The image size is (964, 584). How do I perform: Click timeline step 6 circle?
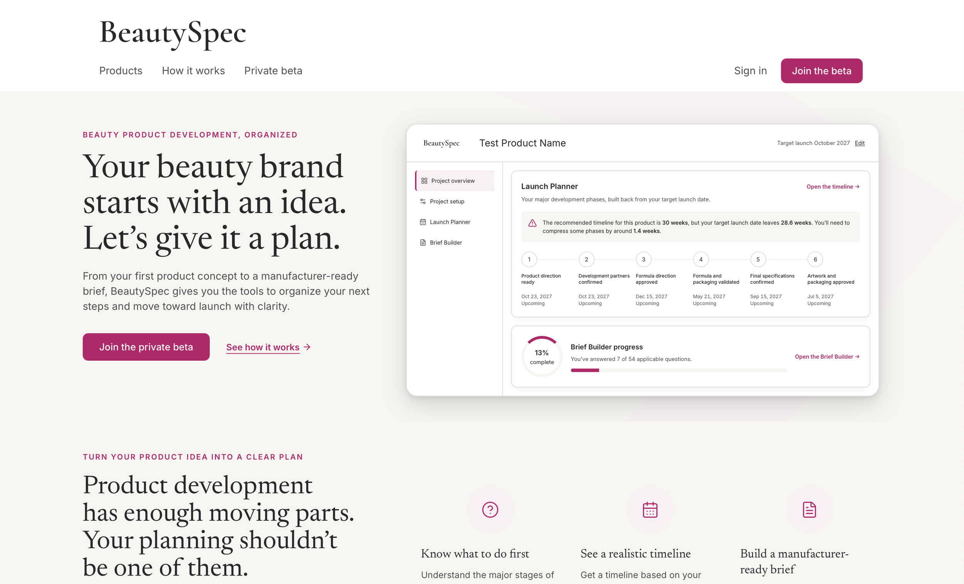(815, 259)
